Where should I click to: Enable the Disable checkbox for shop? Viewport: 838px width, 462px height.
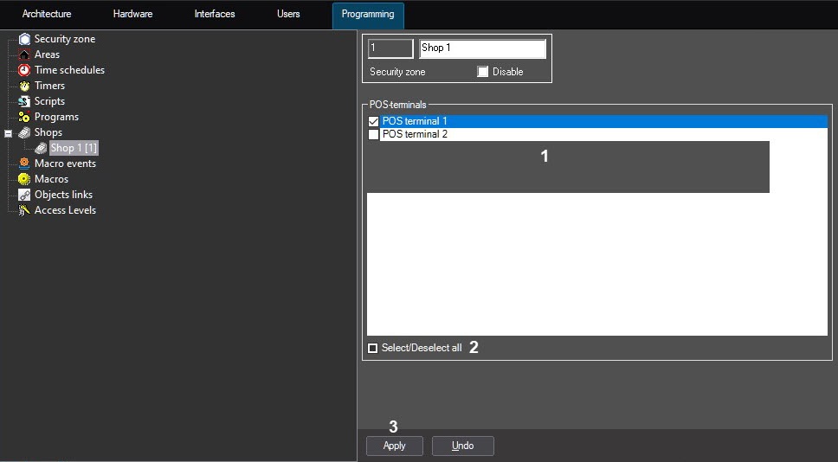click(x=483, y=72)
